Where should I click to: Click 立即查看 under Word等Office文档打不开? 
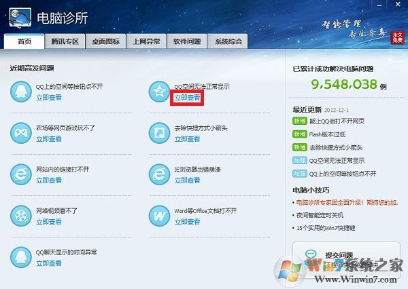point(187,222)
